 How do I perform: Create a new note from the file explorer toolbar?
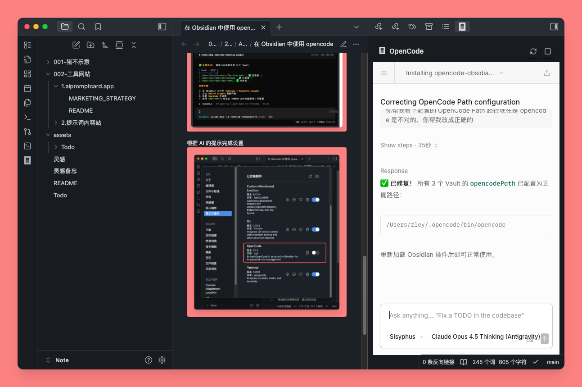tap(76, 45)
